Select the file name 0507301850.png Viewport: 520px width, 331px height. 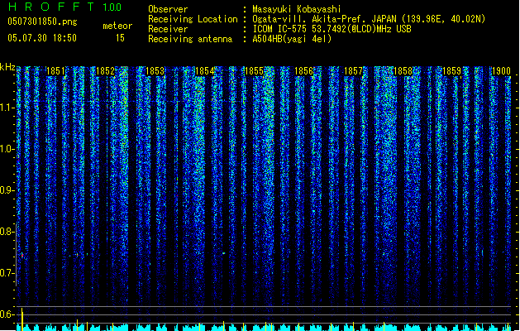click(x=42, y=22)
